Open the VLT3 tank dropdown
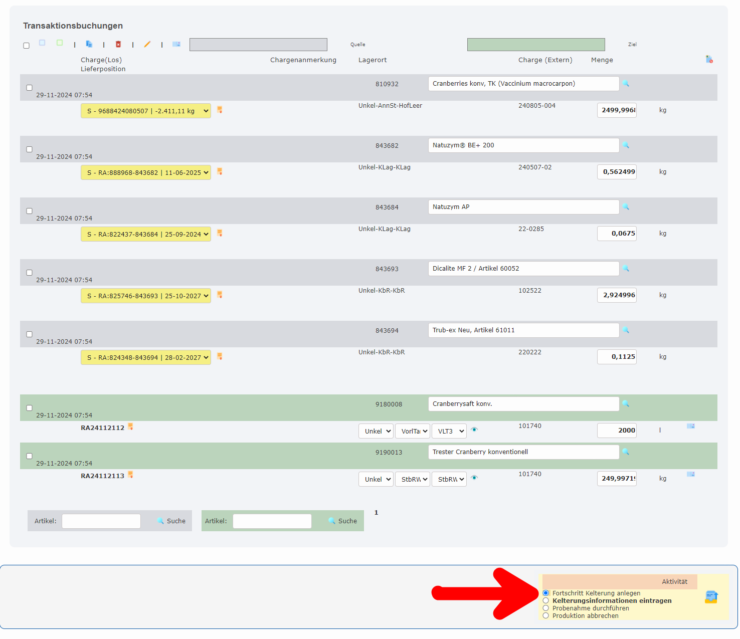 click(x=449, y=431)
